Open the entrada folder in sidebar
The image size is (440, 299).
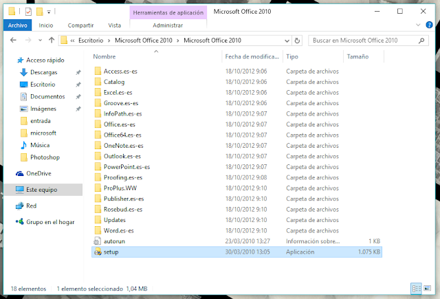point(40,121)
